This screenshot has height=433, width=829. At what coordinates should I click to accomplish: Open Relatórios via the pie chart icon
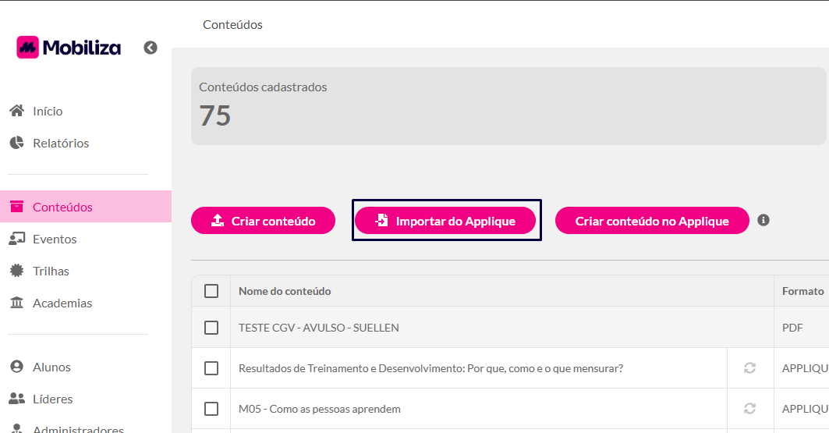[17, 143]
